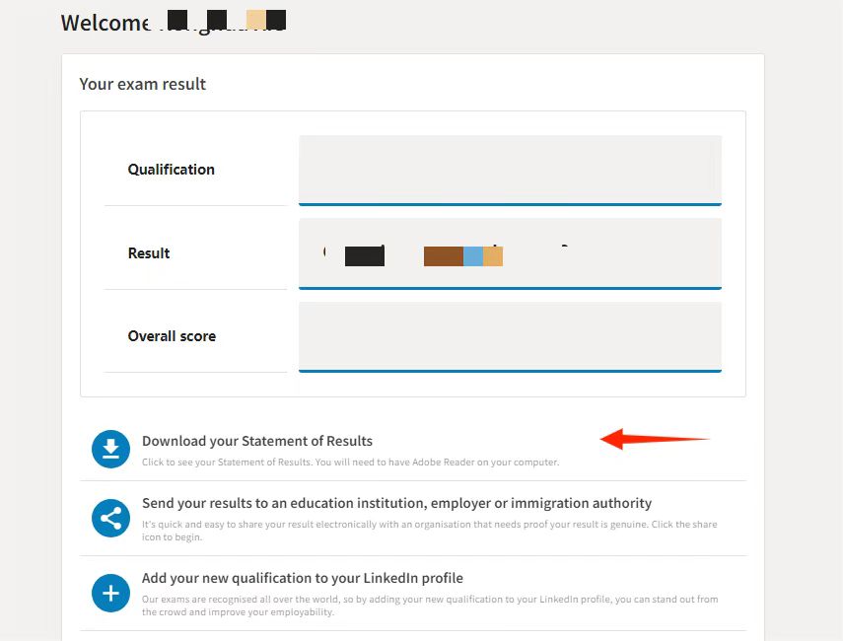Click the blue share icon
The image size is (843, 641).
tap(111, 518)
